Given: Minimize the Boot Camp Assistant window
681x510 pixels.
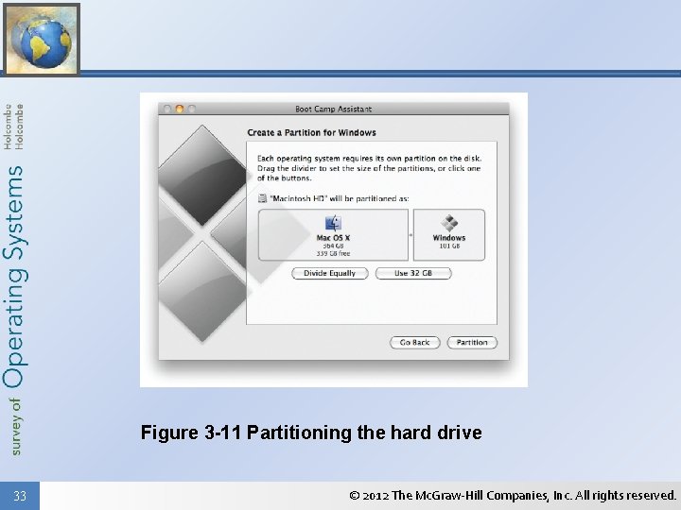Looking at the screenshot, I should pyautogui.click(x=180, y=109).
